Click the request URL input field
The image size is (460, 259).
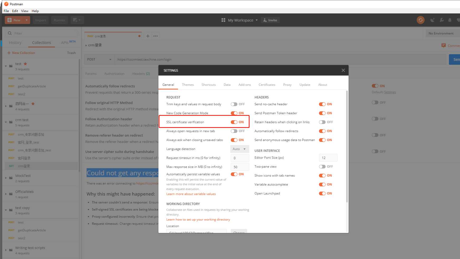(280, 59)
